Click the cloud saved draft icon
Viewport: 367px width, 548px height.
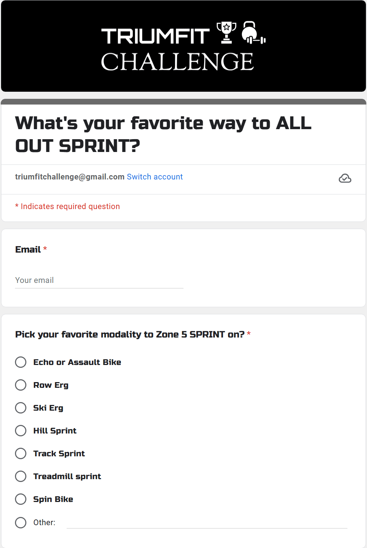click(345, 178)
